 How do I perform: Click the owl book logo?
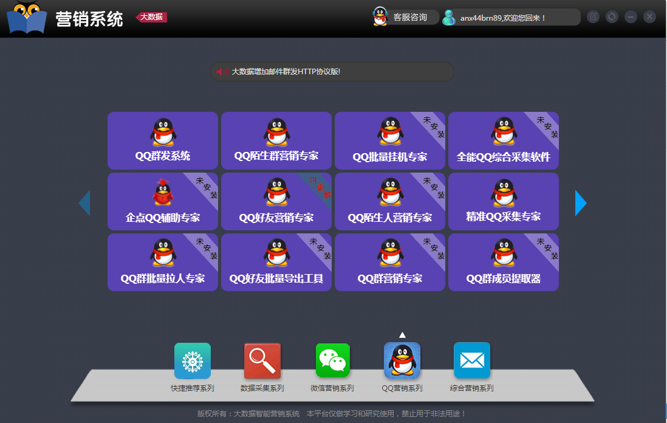coord(27,18)
